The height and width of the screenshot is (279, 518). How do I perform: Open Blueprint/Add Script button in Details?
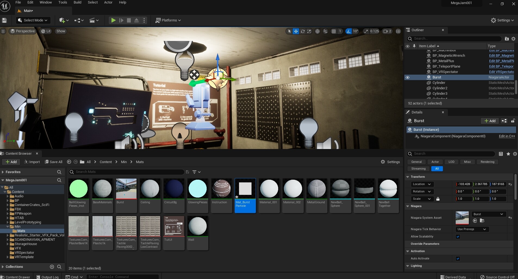point(504,121)
